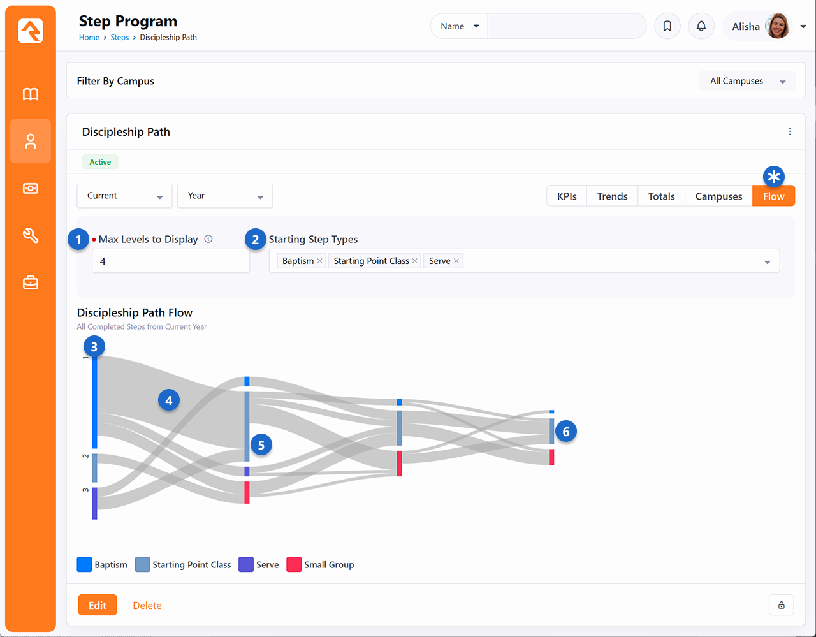
Task: Remove the Serve step type tag
Action: click(456, 261)
